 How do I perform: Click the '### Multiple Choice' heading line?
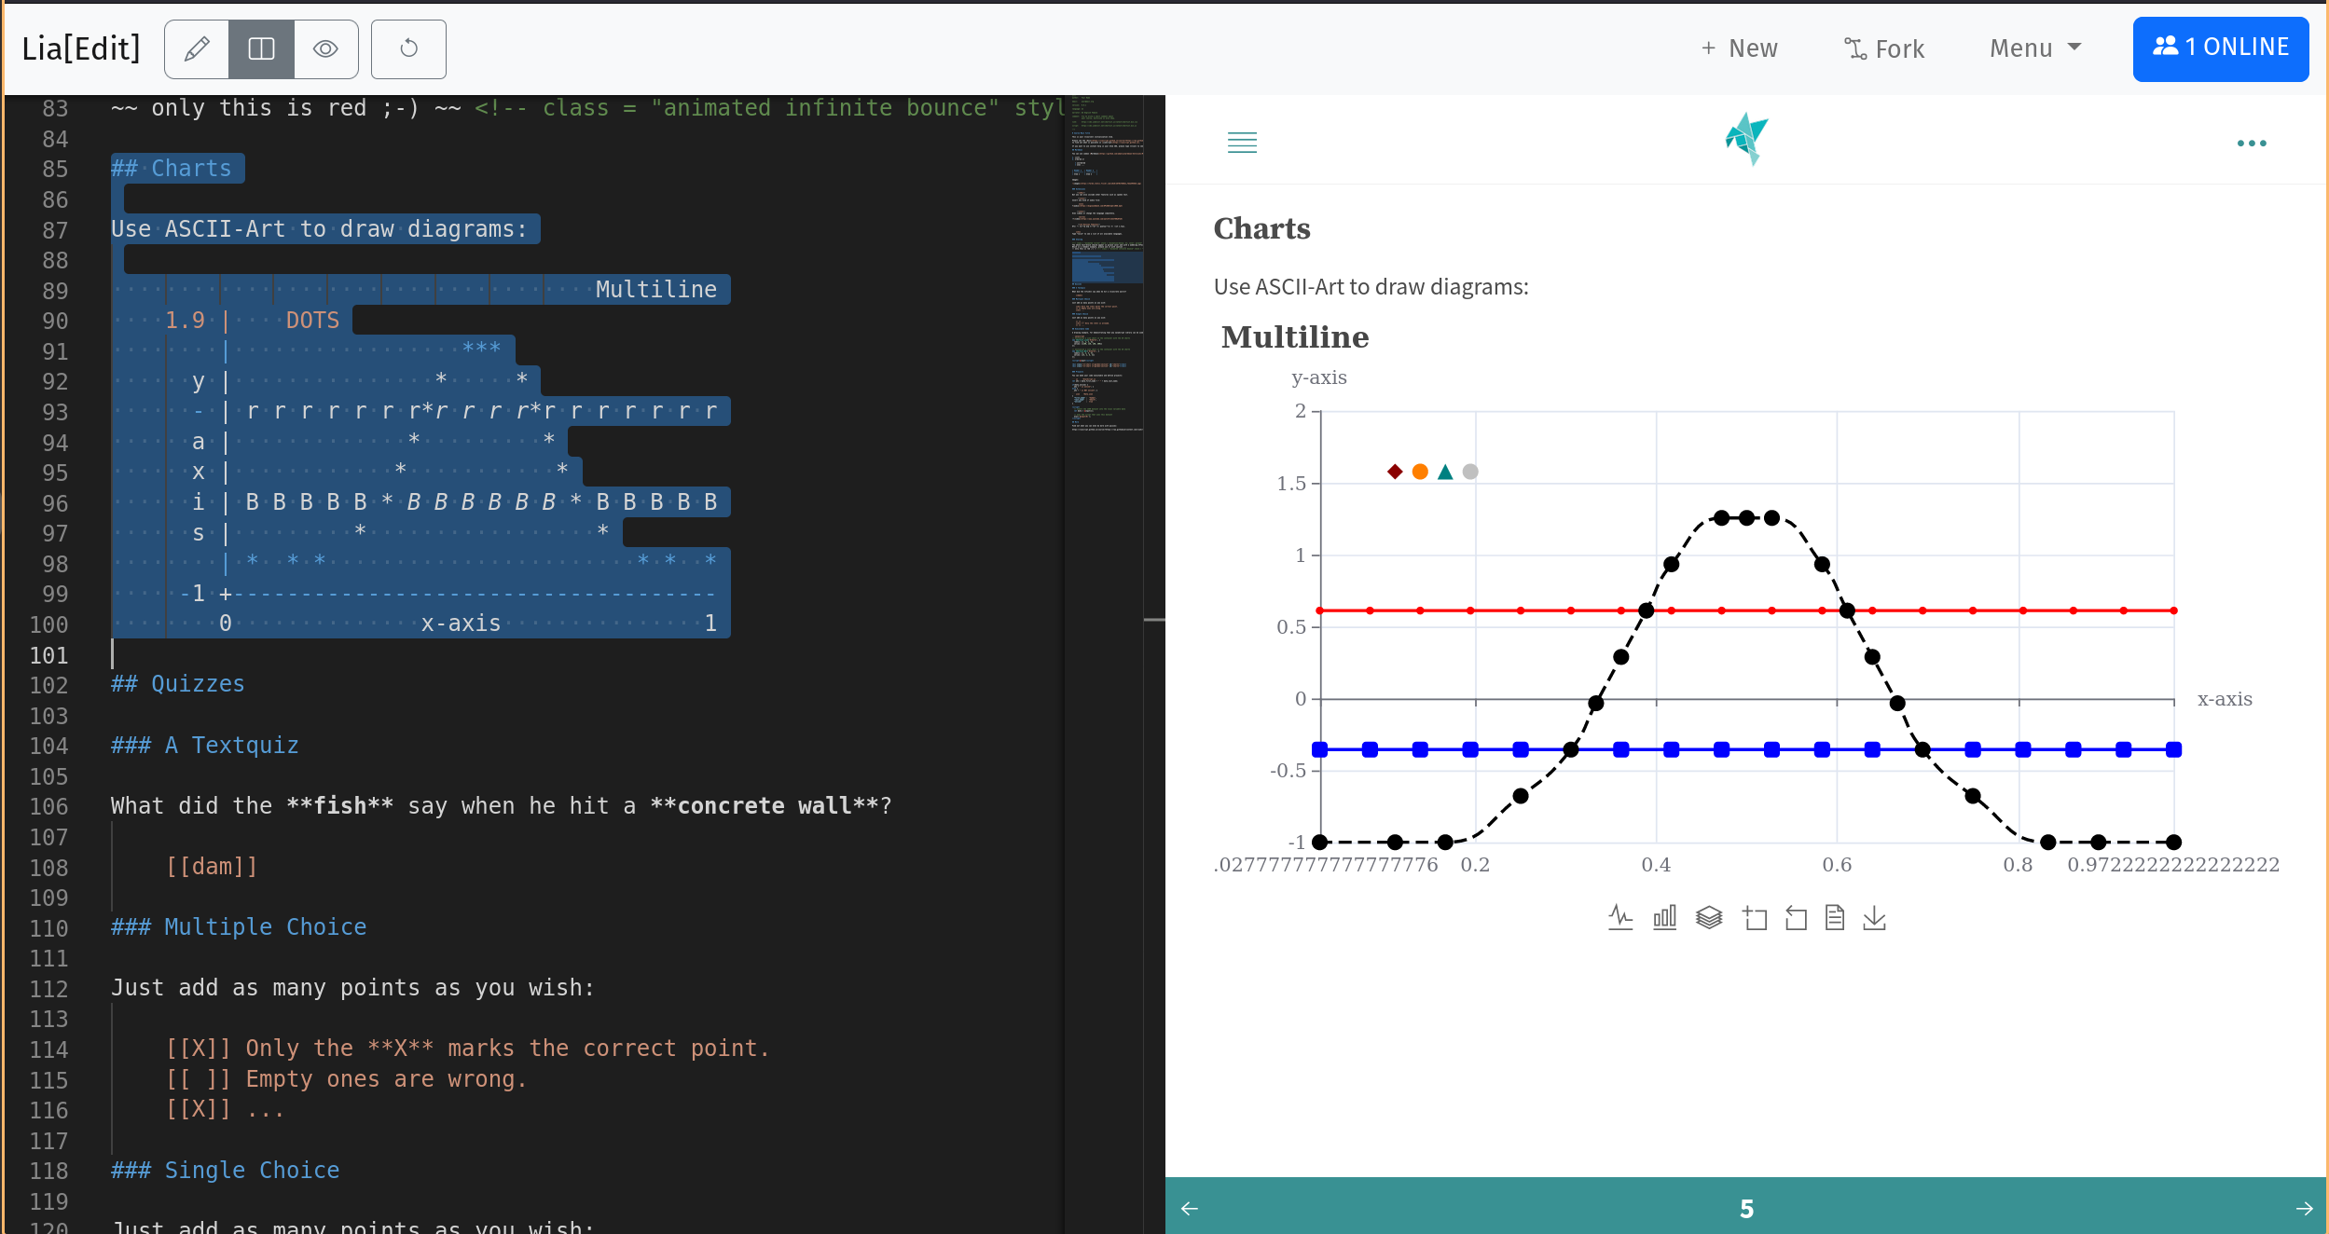(x=239, y=927)
